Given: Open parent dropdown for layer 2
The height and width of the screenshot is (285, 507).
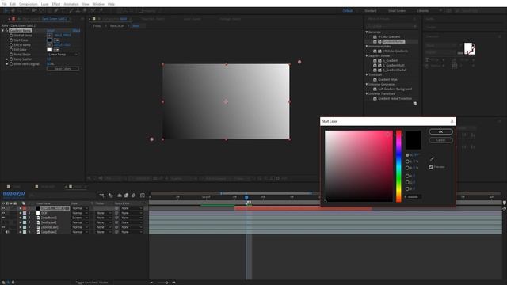Looking at the screenshot, I should (132, 213).
